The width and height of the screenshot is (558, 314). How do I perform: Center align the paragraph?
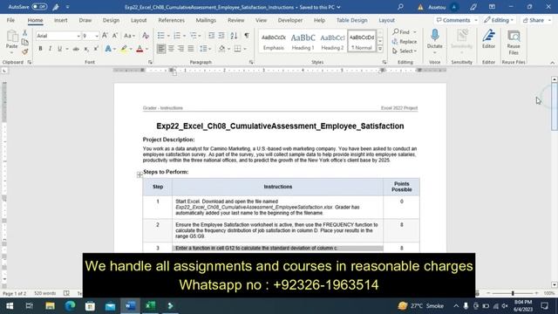(171, 49)
